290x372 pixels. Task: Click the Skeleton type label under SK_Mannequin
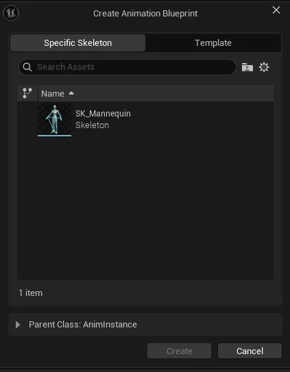92,125
